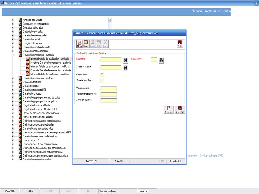Click the Grabar toolbar icon

tap(99, 44)
